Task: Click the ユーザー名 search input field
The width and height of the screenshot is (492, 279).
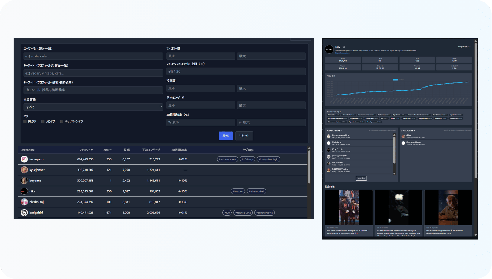Action: click(93, 56)
